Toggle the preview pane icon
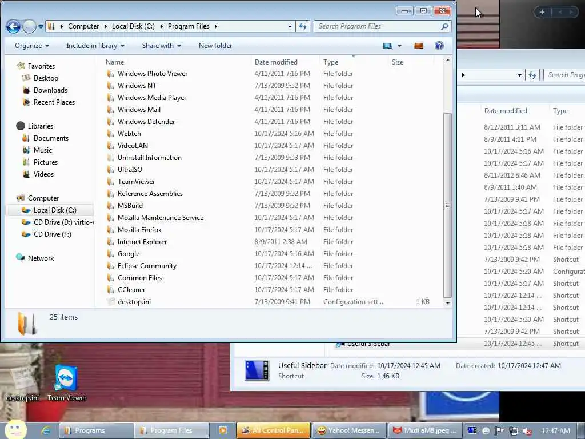Image resolution: width=585 pixels, height=439 pixels. coord(419,46)
